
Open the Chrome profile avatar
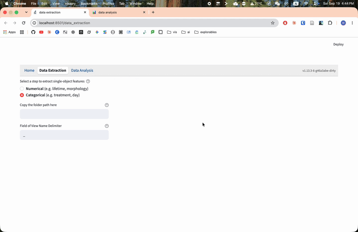click(x=343, y=23)
